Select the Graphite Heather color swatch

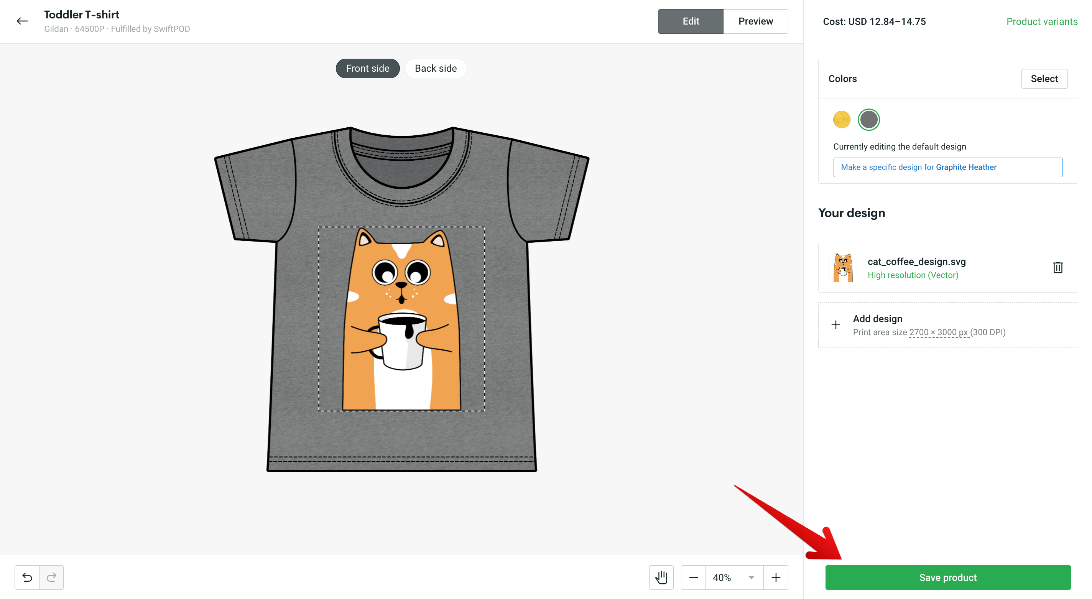868,119
